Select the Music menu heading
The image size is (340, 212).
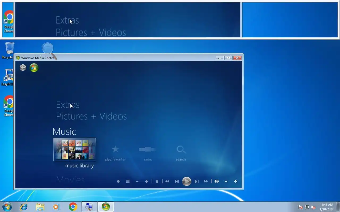click(64, 132)
